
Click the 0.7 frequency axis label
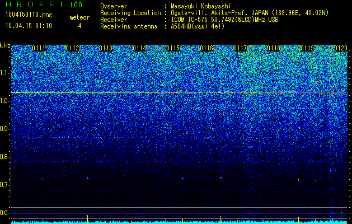(4, 185)
